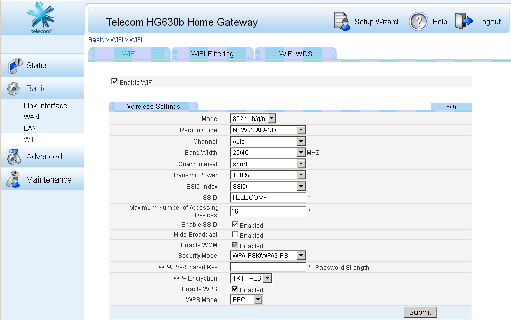This screenshot has height=320, width=511.
Task: Open the Transmit Power dropdown
Action: click(268, 175)
